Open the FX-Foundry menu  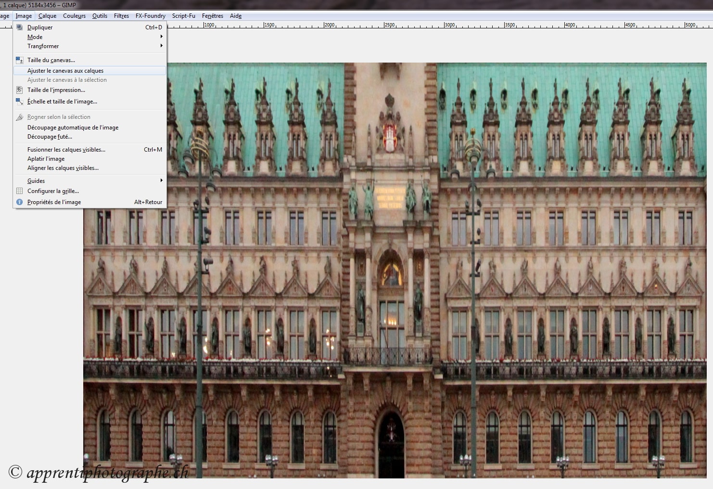click(150, 16)
